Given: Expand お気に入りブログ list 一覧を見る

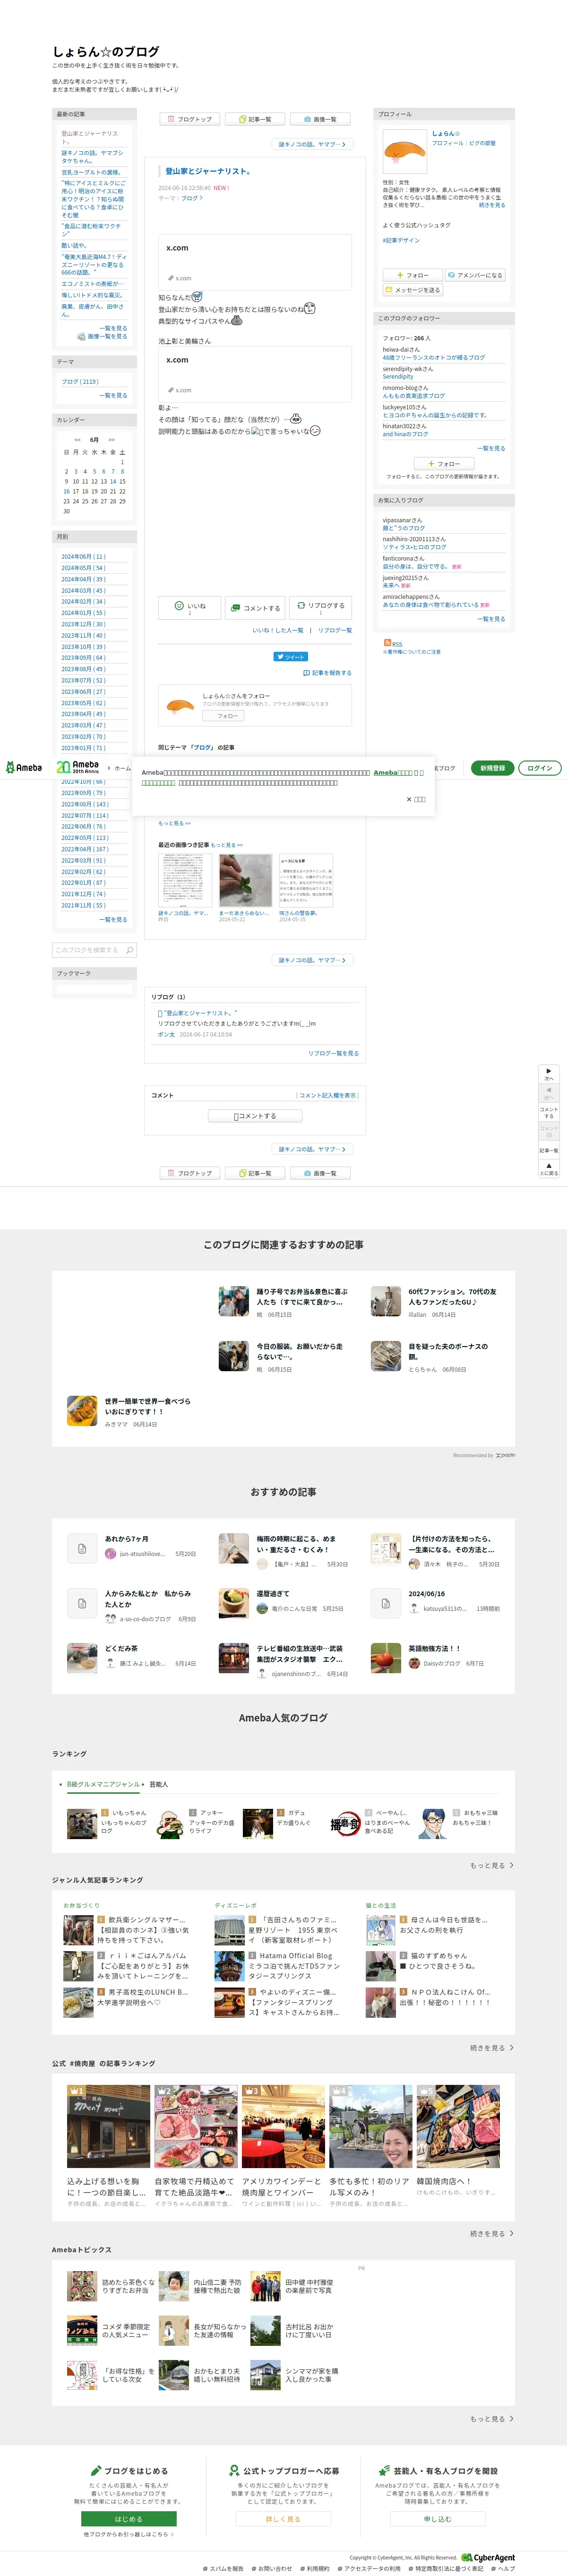Looking at the screenshot, I should click(x=491, y=619).
